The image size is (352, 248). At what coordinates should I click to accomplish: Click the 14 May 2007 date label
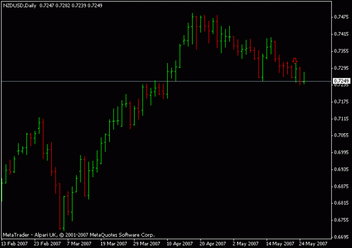point(280,244)
